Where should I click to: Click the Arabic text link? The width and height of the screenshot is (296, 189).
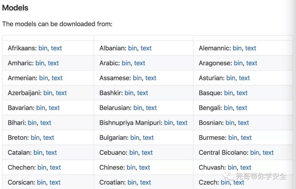point(140,63)
